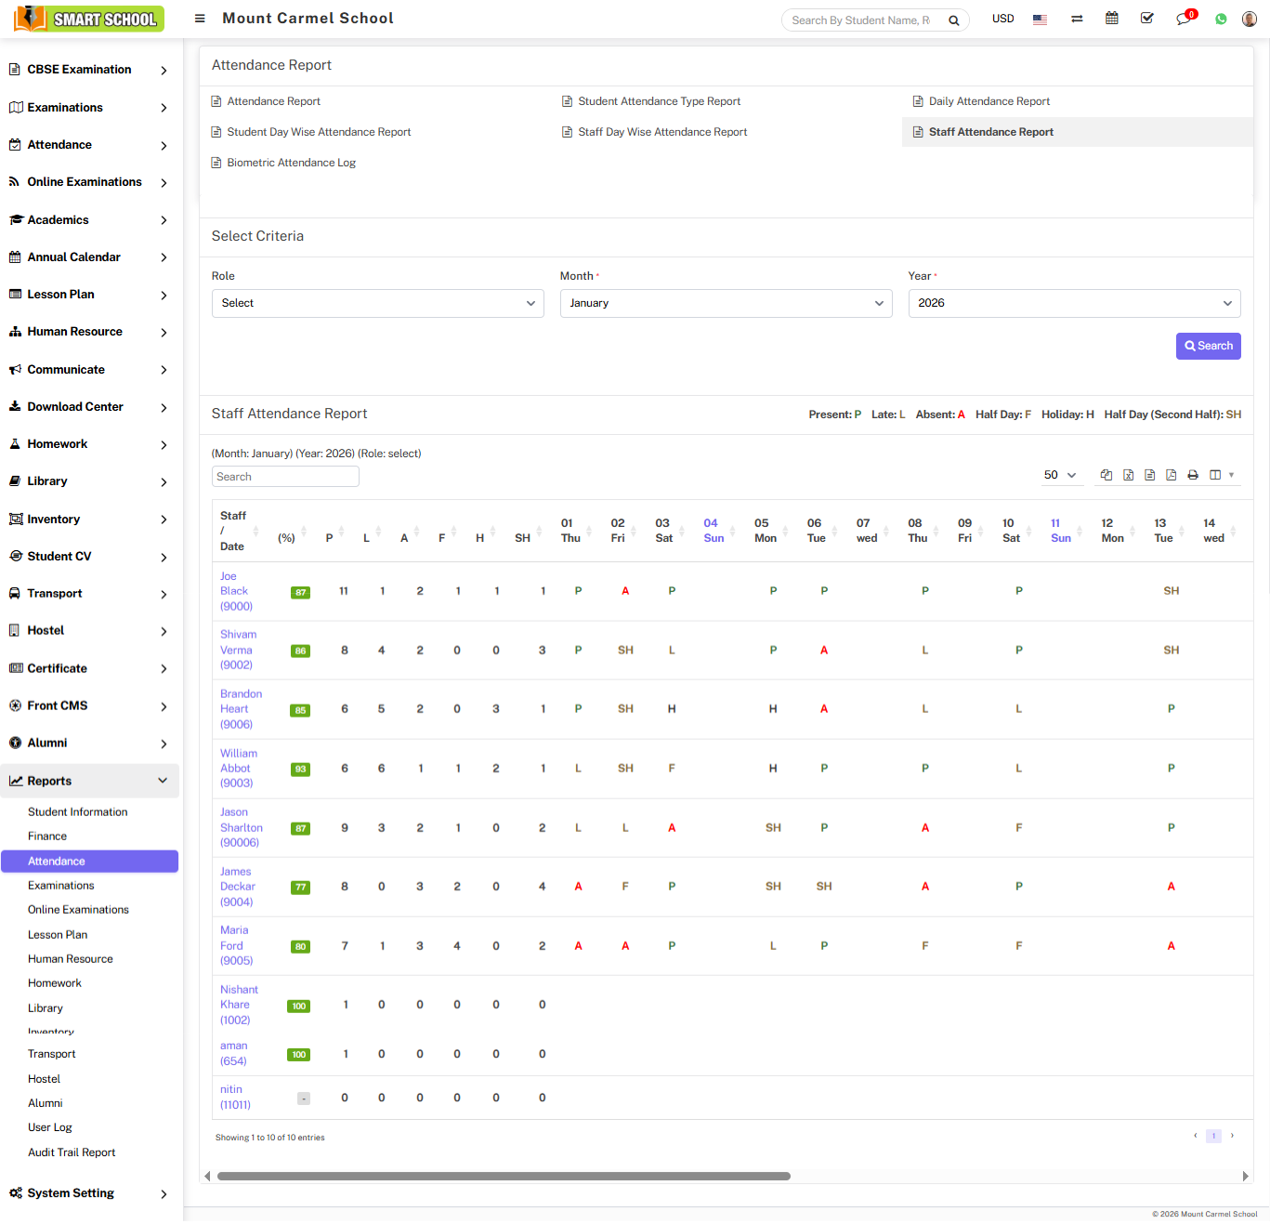This screenshot has height=1224, width=1270.
Task: Open the Month dropdown showing January
Action: click(726, 303)
